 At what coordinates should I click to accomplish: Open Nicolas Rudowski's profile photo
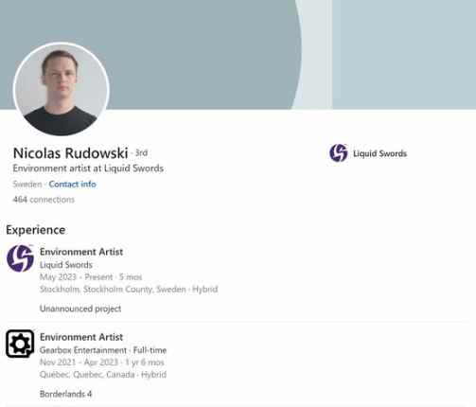click(x=62, y=89)
